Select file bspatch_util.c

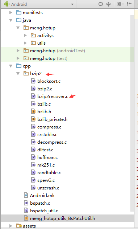tap(44, 211)
